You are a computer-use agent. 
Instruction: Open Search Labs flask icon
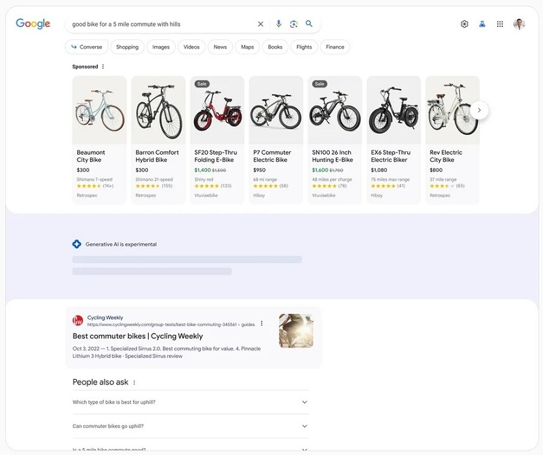point(482,24)
